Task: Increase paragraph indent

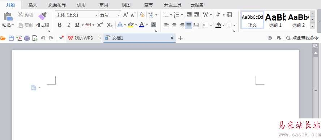Action: point(197,15)
